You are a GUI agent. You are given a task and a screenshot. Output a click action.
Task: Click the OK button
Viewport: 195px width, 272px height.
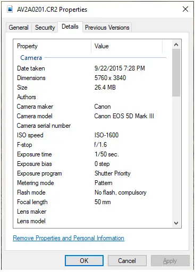point(84,260)
